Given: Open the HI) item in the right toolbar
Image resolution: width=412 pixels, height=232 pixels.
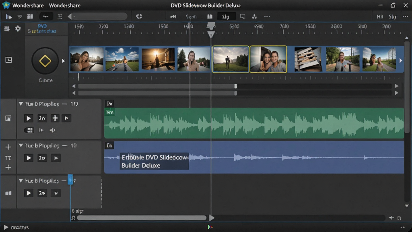Looking at the screenshot, I should pyautogui.click(x=380, y=17).
